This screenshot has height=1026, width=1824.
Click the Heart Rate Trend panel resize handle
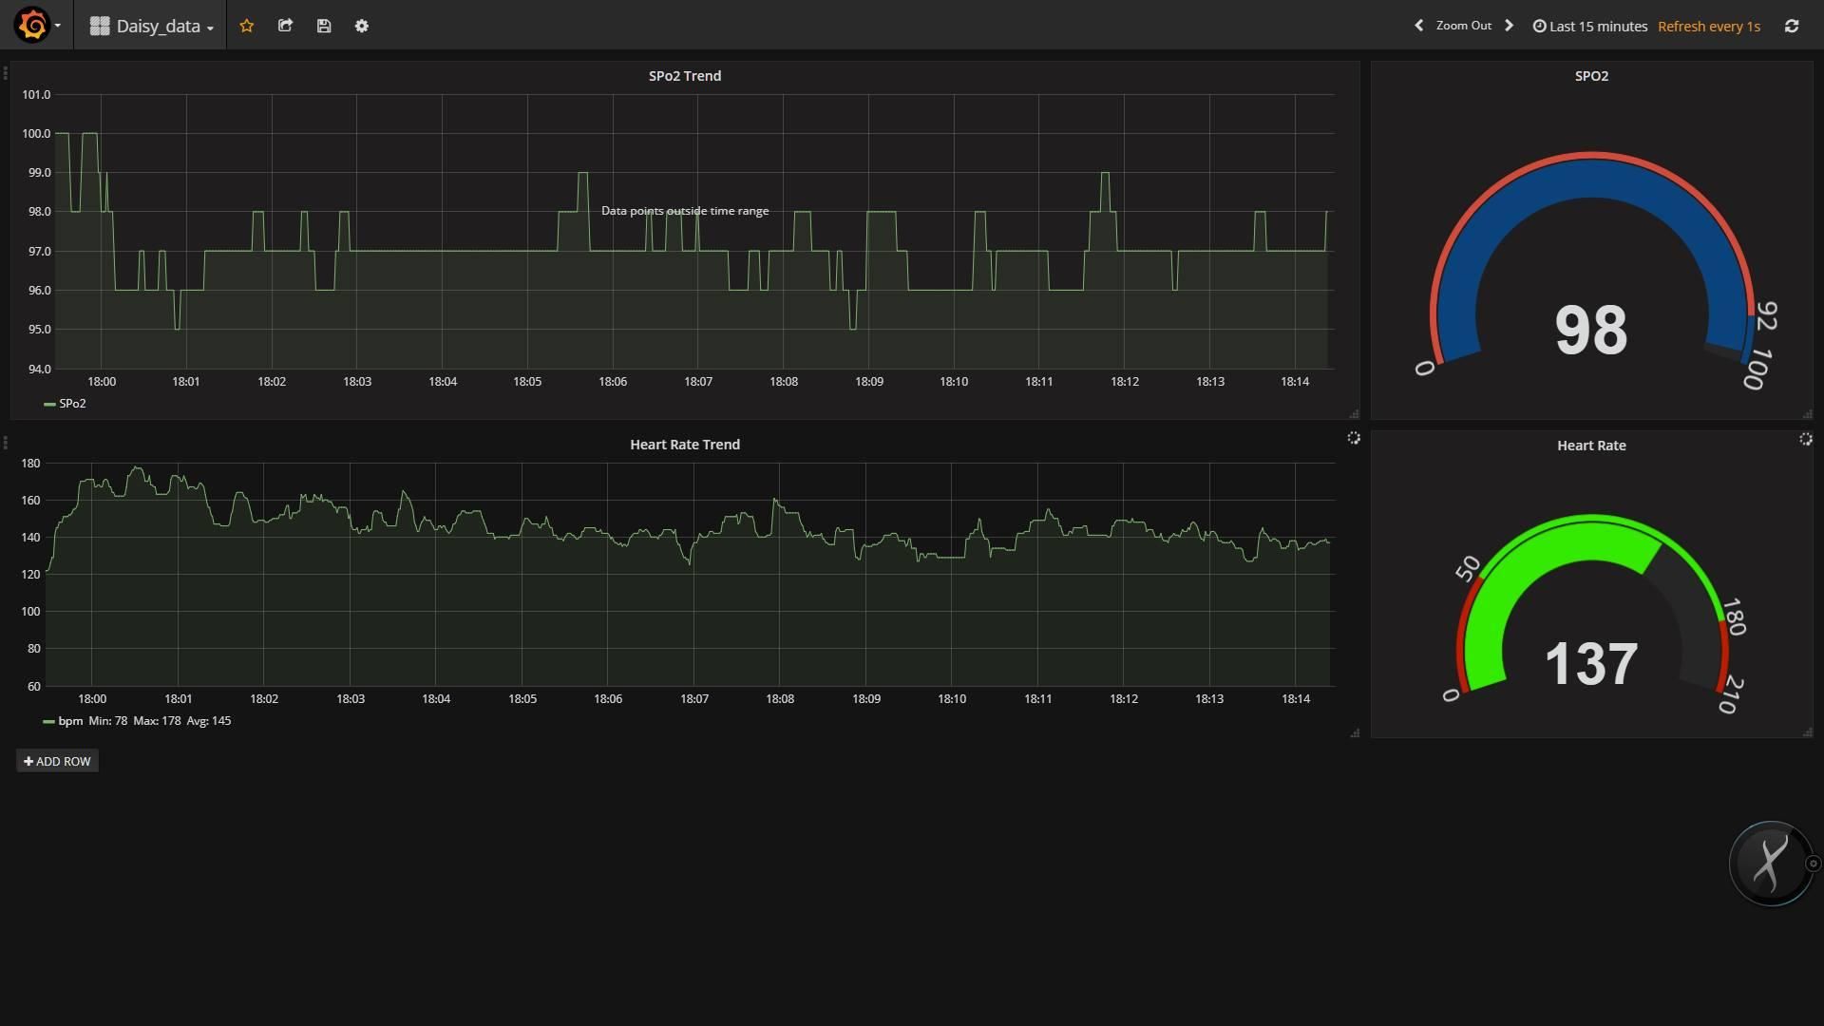click(x=1354, y=732)
